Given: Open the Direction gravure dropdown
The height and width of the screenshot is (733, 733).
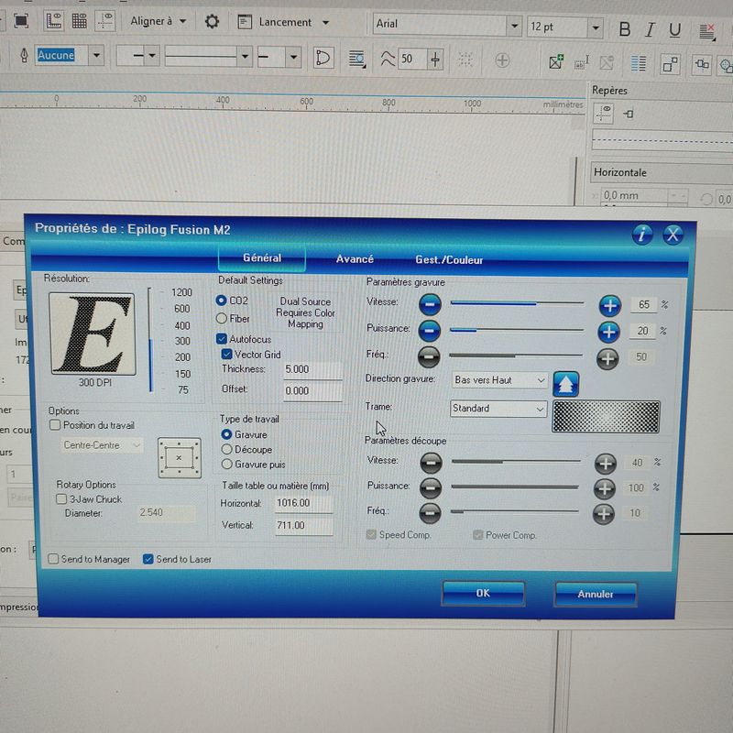Looking at the screenshot, I should pos(499,380).
